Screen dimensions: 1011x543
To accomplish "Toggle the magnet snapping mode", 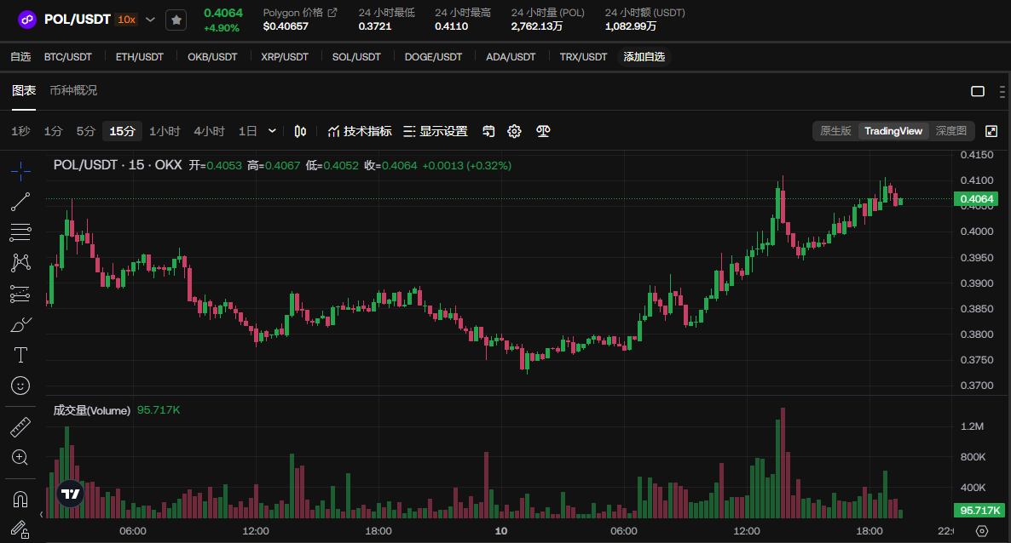I will (x=20, y=500).
